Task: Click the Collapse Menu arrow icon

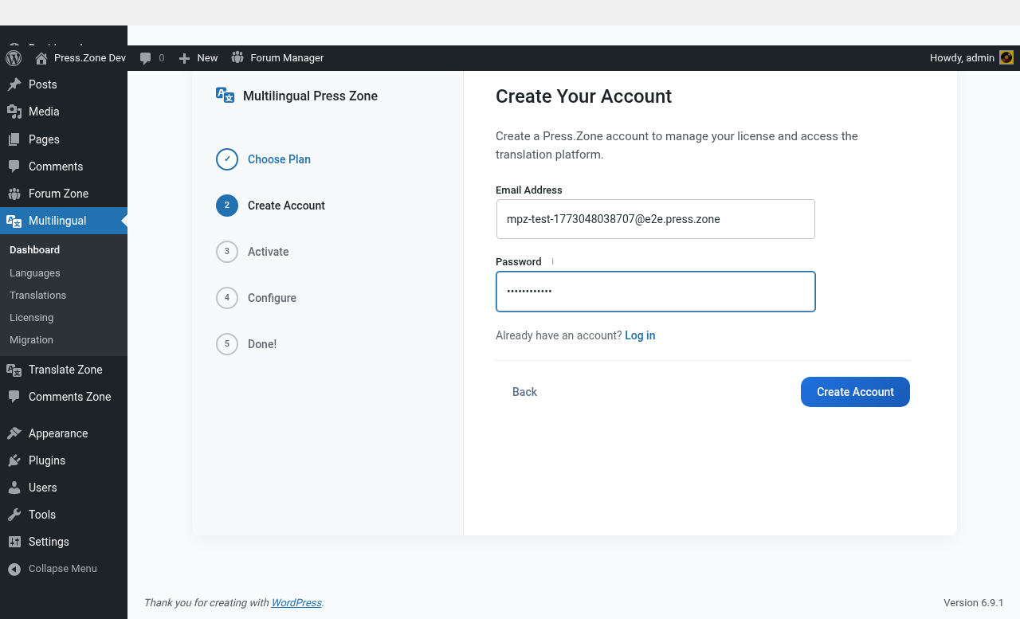Action: coord(14,569)
